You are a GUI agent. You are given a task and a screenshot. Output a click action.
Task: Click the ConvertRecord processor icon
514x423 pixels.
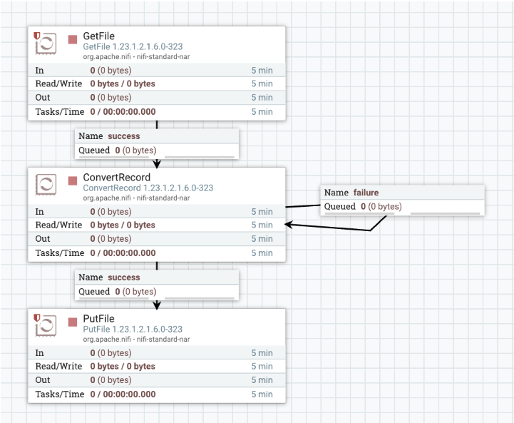(x=47, y=185)
